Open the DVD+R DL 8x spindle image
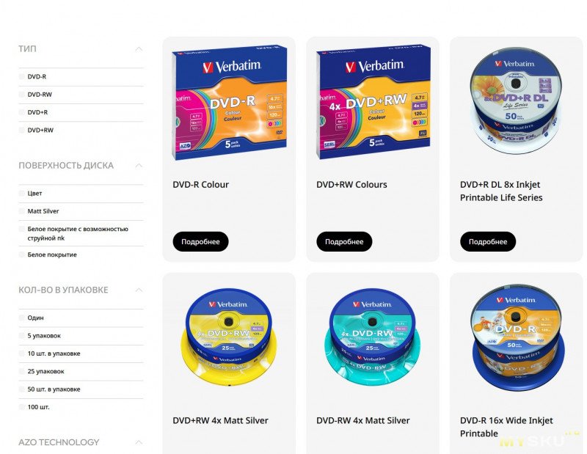Viewport: 587px width, 454px height. click(516, 102)
